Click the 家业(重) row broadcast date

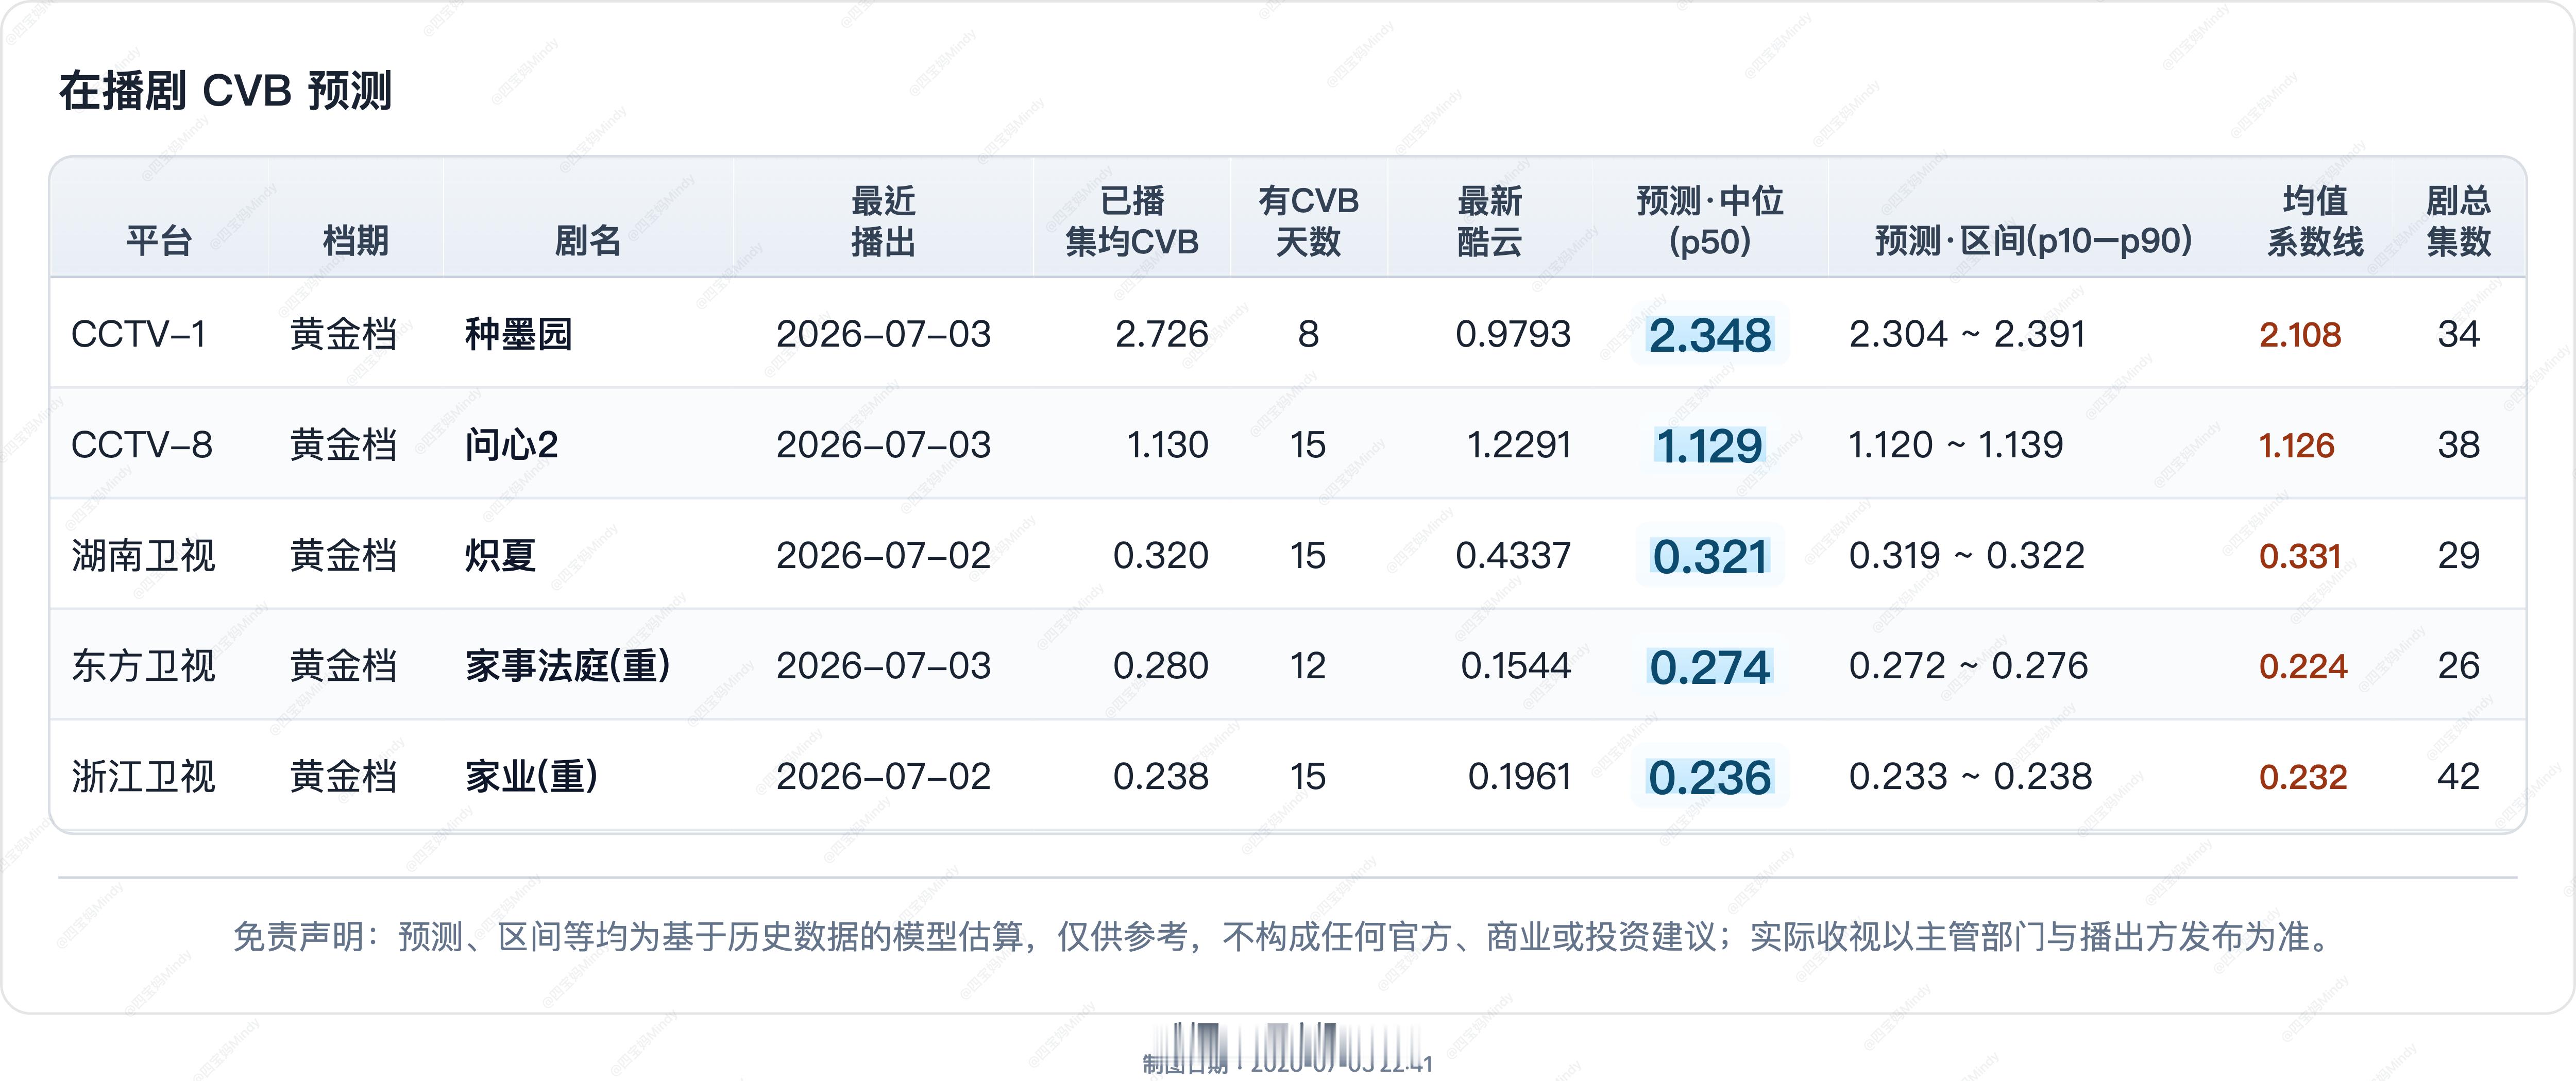coord(883,777)
